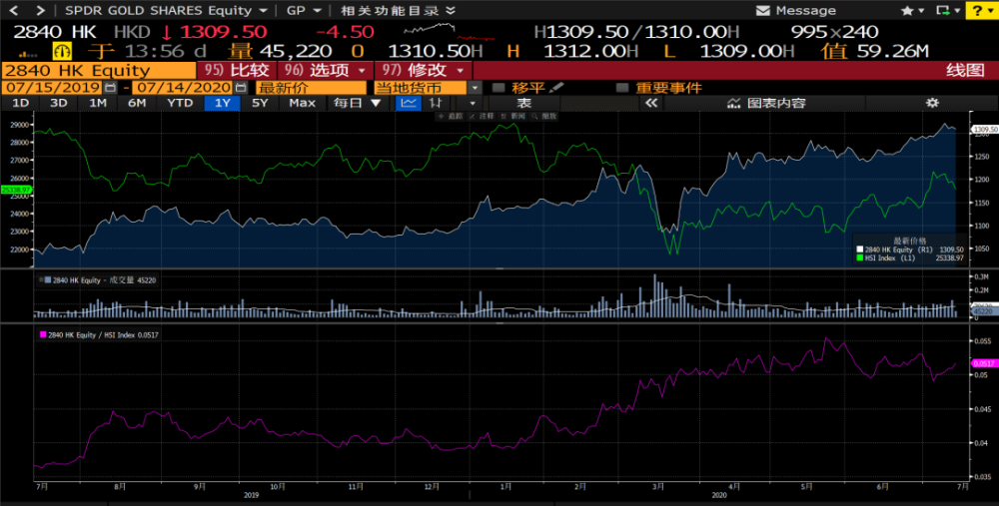
Task: Select the 1D range tab
Action: point(20,103)
